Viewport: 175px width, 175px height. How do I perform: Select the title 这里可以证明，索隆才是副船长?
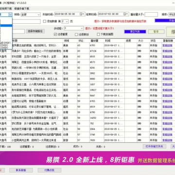[x=29, y=101]
